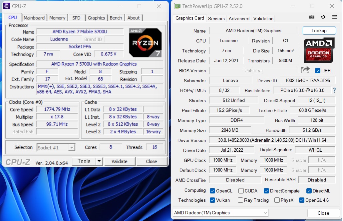Toggle the Vulkan checkbox
Screen dimensions: 343x221
(x=212, y=200)
